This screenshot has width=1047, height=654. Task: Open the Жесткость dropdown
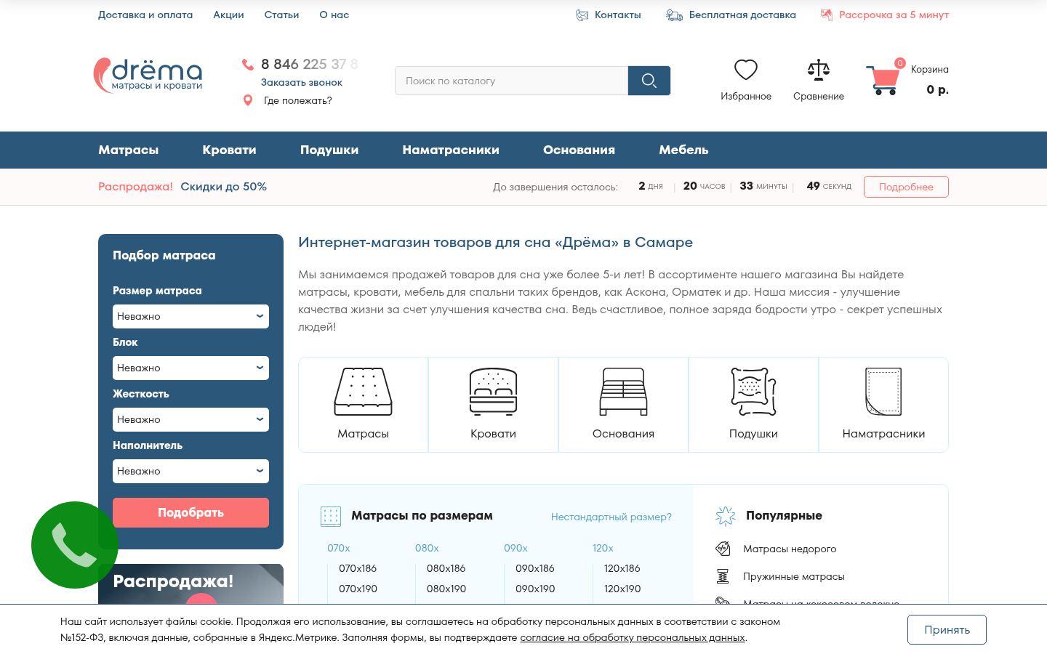click(x=190, y=419)
